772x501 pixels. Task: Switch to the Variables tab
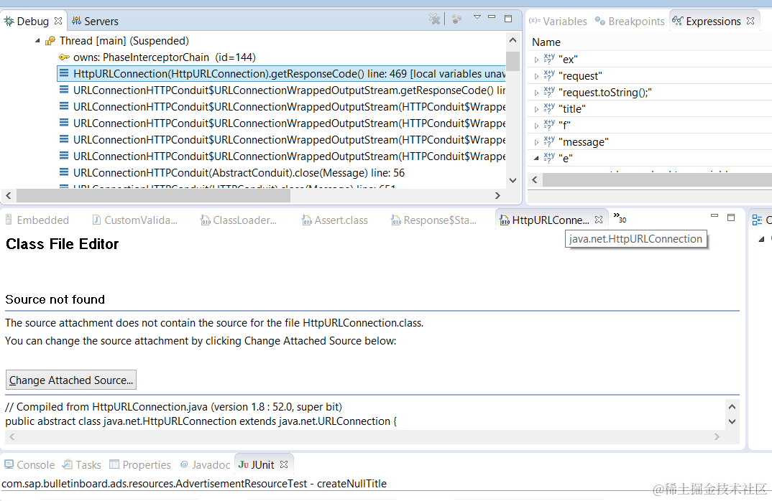(x=559, y=21)
